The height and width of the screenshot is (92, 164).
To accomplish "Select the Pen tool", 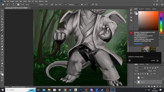I will 2,52.
